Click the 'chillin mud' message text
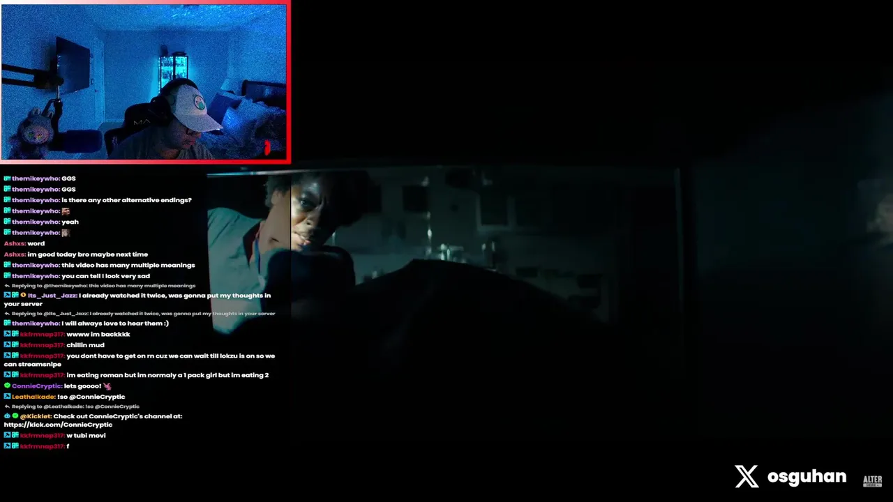 coord(85,345)
